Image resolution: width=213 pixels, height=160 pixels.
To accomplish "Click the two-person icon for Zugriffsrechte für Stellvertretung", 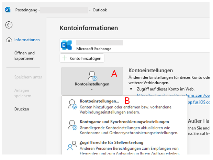I will [x=72, y=146].
